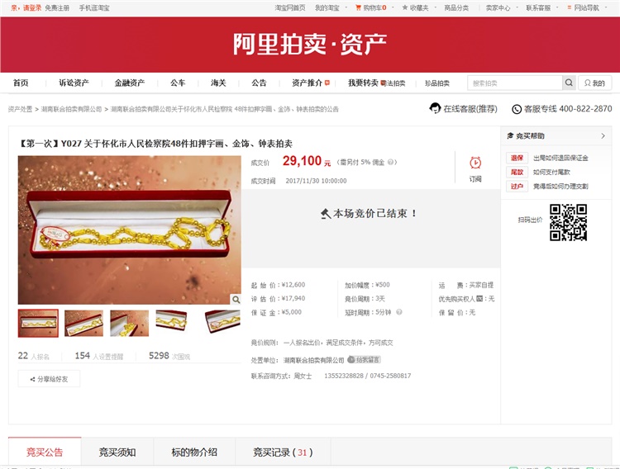Viewport: 620px width, 469px height.
Task: Open the 网站导航 dropdown
Action: coord(587,7)
